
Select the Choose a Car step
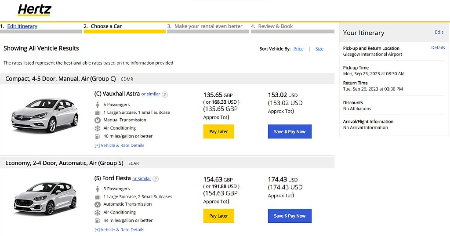106,26
